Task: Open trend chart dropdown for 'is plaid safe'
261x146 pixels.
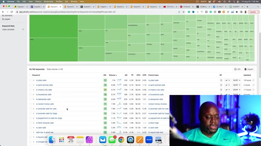Action: tap(228, 80)
